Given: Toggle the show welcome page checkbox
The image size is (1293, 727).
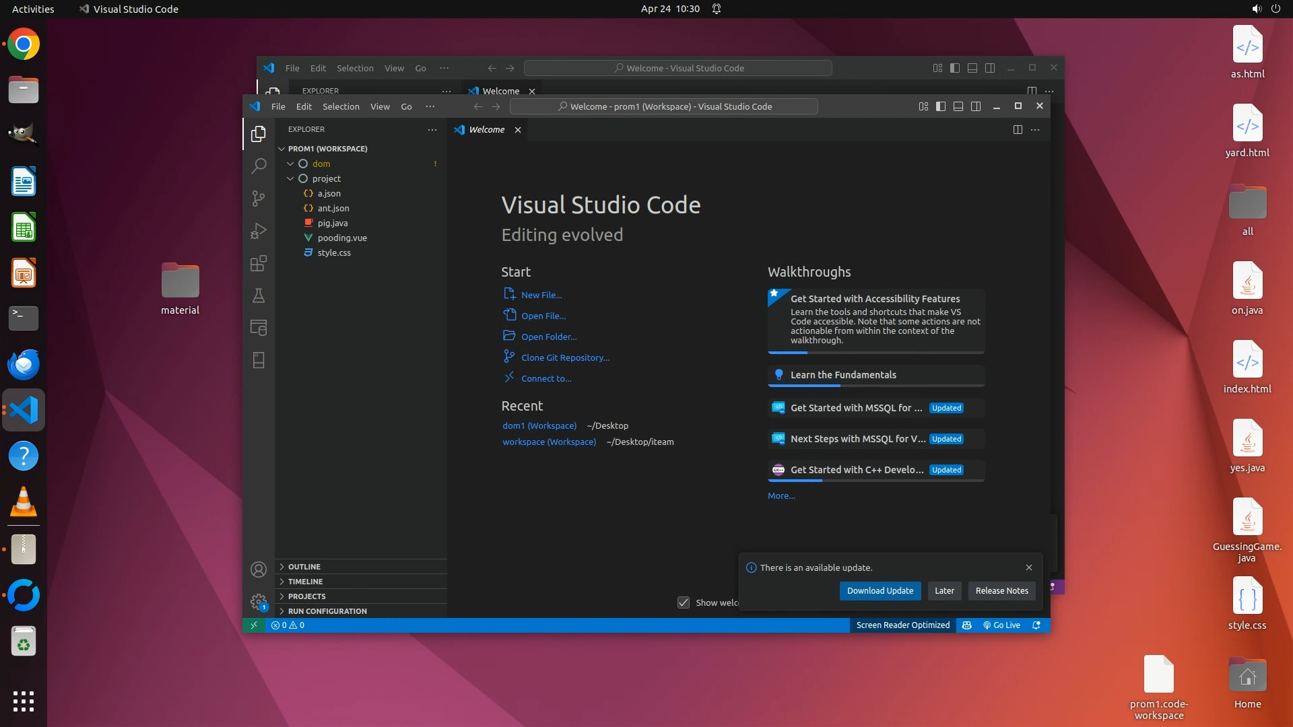Looking at the screenshot, I should [684, 602].
